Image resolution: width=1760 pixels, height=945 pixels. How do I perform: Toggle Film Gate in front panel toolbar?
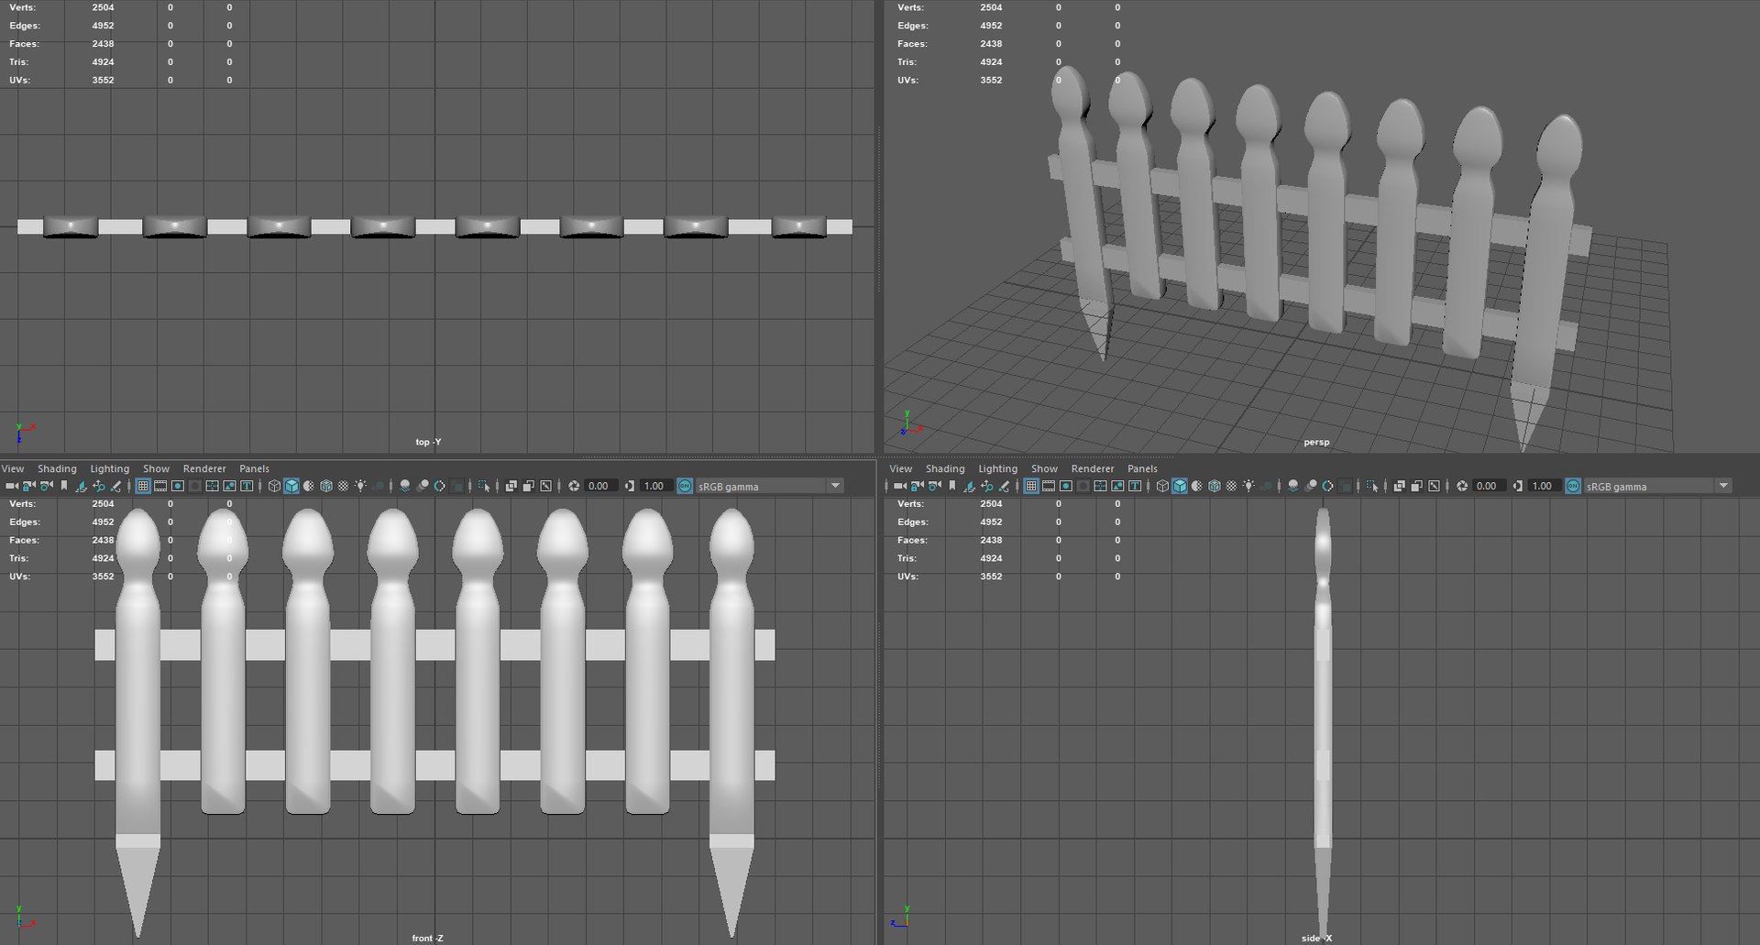coord(159,486)
